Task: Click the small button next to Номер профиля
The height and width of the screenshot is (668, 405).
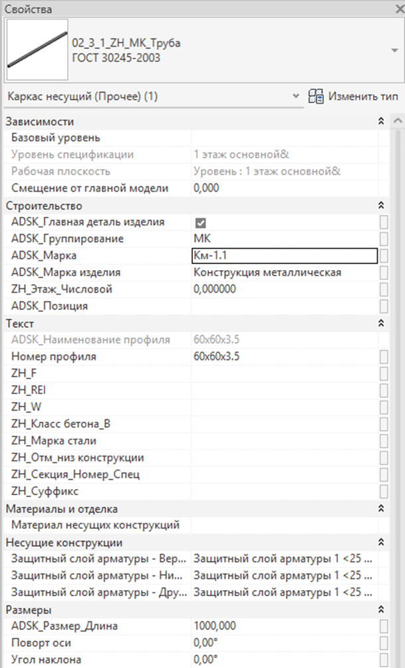Action: tap(384, 357)
